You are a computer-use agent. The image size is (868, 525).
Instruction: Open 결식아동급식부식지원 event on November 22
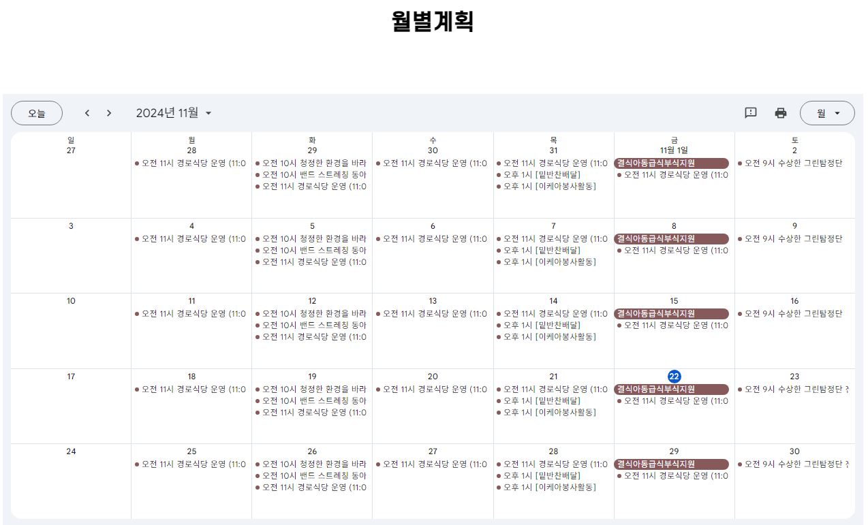click(x=672, y=389)
